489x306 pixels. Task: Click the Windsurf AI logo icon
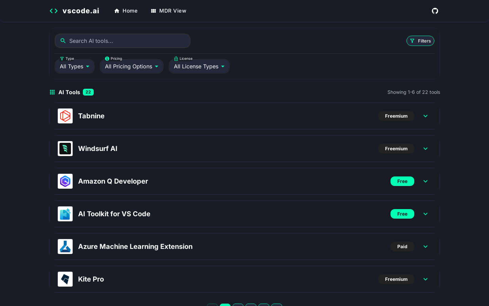pyautogui.click(x=65, y=149)
